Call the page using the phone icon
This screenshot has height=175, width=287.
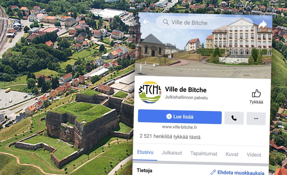[x=234, y=118]
